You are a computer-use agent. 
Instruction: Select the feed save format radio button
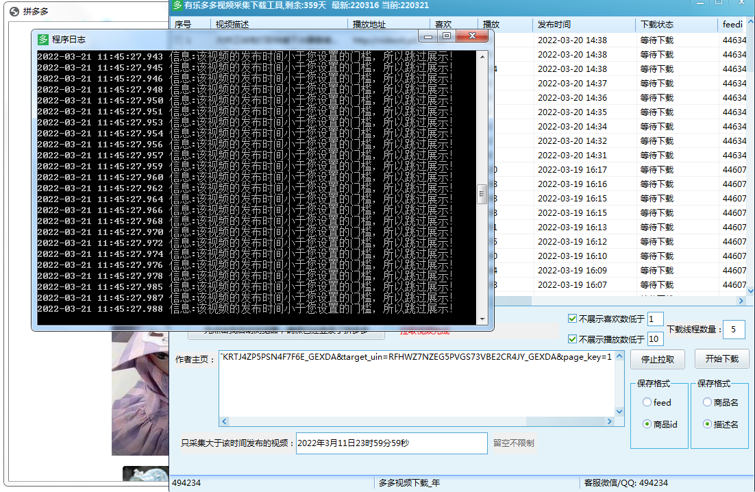(647, 403)
